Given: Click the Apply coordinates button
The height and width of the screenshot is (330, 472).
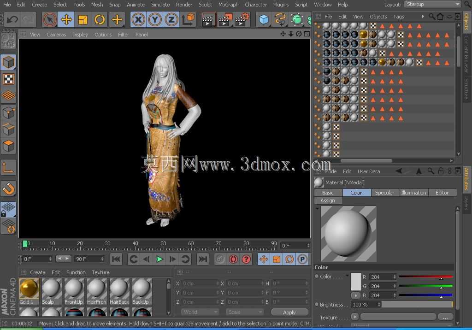Looking at the screenshot, I should (x=289, y=312).
